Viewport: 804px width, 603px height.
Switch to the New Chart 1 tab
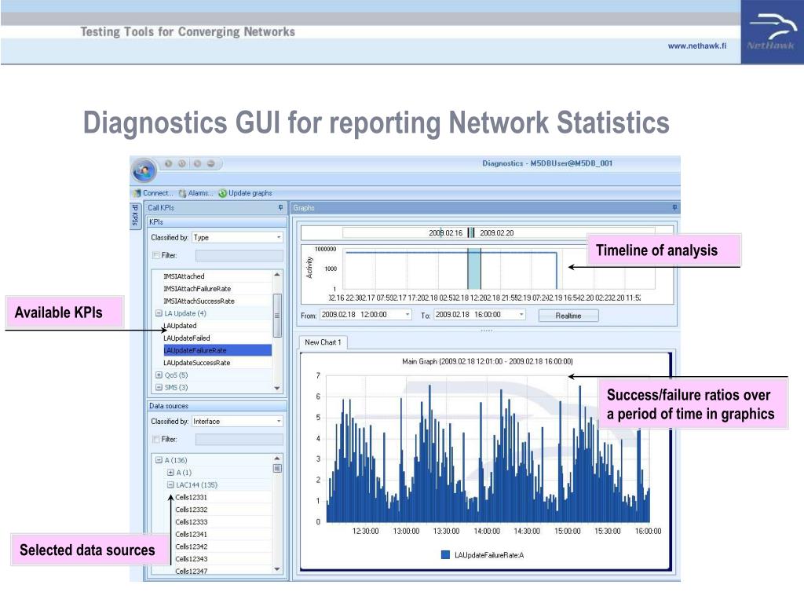[x=323, y=342]
